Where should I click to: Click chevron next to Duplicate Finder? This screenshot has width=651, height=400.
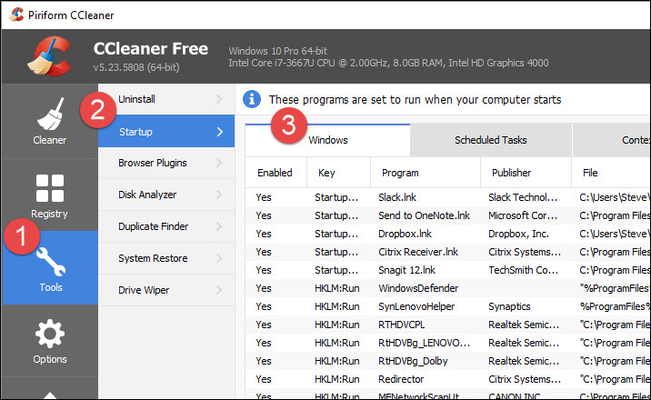pos(219,226)
